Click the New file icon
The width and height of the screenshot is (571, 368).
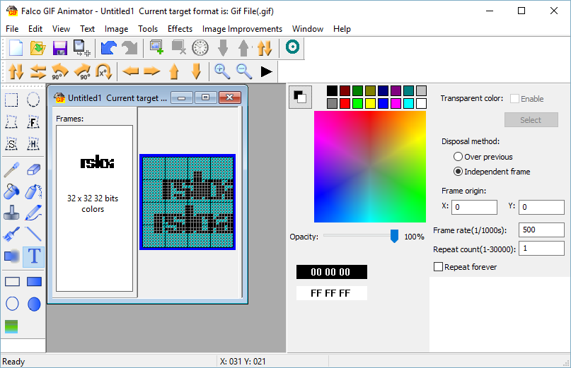click(x=16, y=47)
